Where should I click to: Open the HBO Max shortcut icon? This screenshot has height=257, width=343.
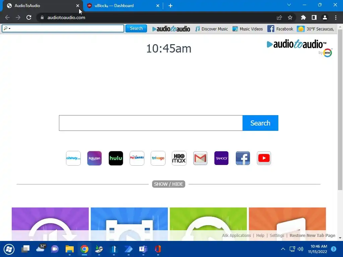[x=179, y=158]
